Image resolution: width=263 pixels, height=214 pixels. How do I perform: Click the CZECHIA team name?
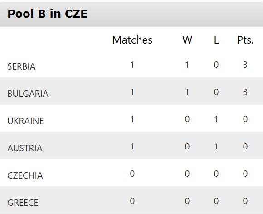coord(25,175)
